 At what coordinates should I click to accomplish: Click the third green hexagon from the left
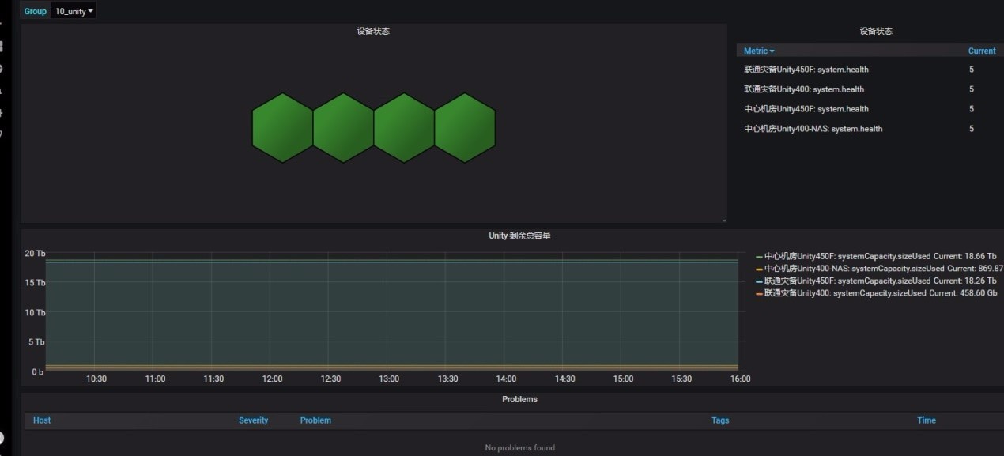pos(404,128)
